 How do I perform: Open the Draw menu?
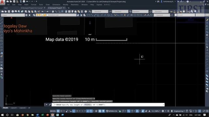[48, 5]
